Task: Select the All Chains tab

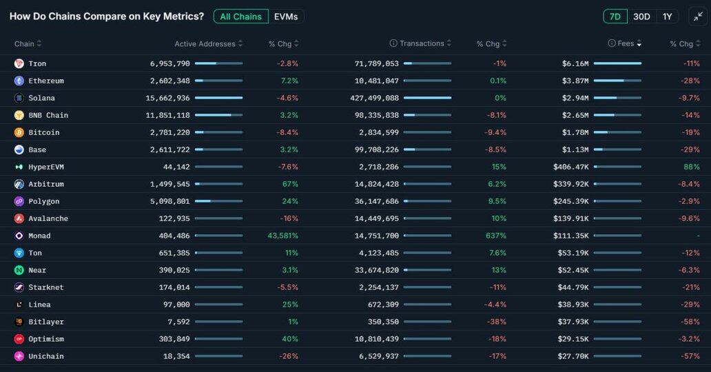Action: (x=240, y=17)
